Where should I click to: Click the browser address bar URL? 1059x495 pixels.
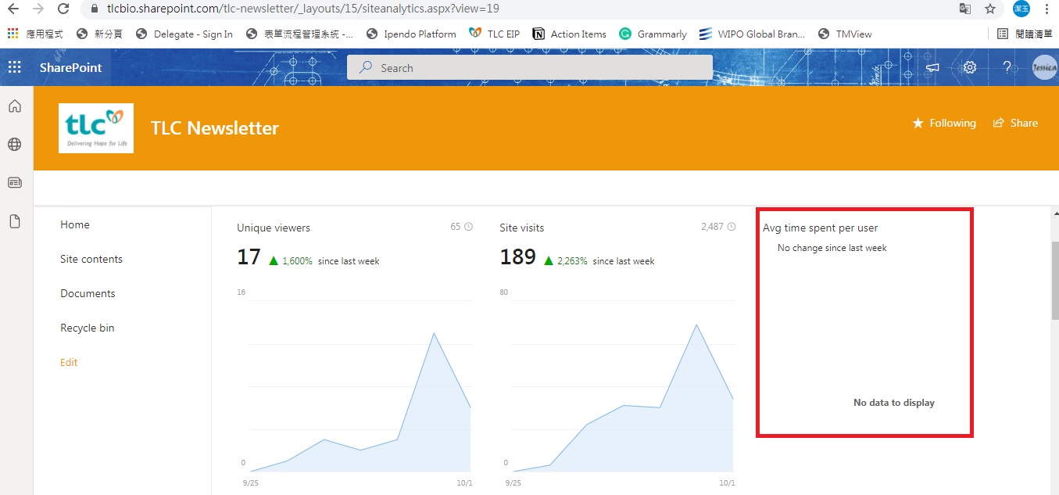pyautogui.click(x=303, y=9)
